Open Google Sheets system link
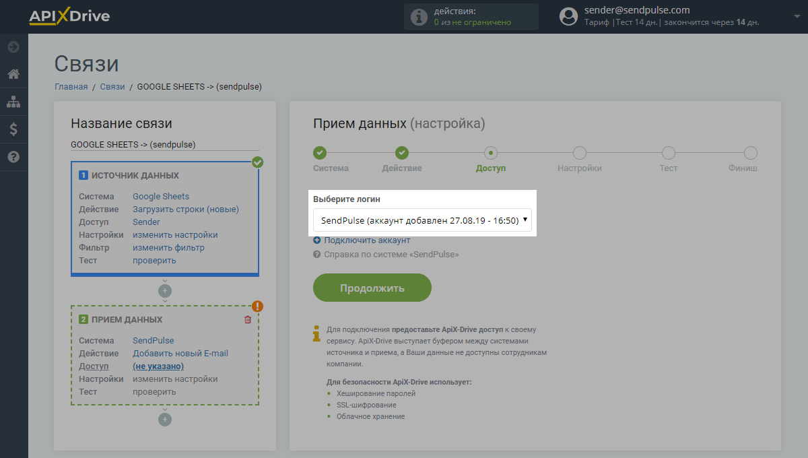The width and height of the screenshot is (808, 458). tap(161, 197)
